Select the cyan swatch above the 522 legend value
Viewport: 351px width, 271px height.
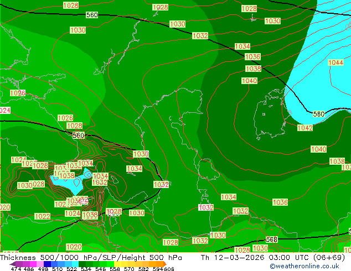pos(75,264)
